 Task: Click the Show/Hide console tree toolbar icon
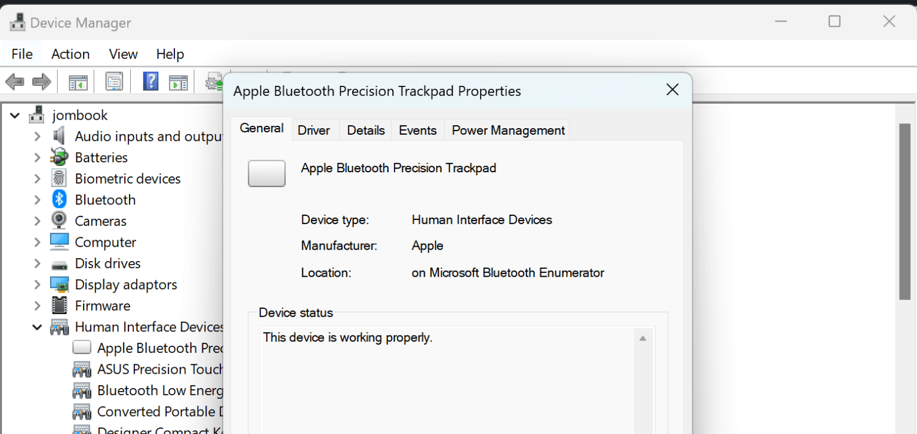coord(78,80)
